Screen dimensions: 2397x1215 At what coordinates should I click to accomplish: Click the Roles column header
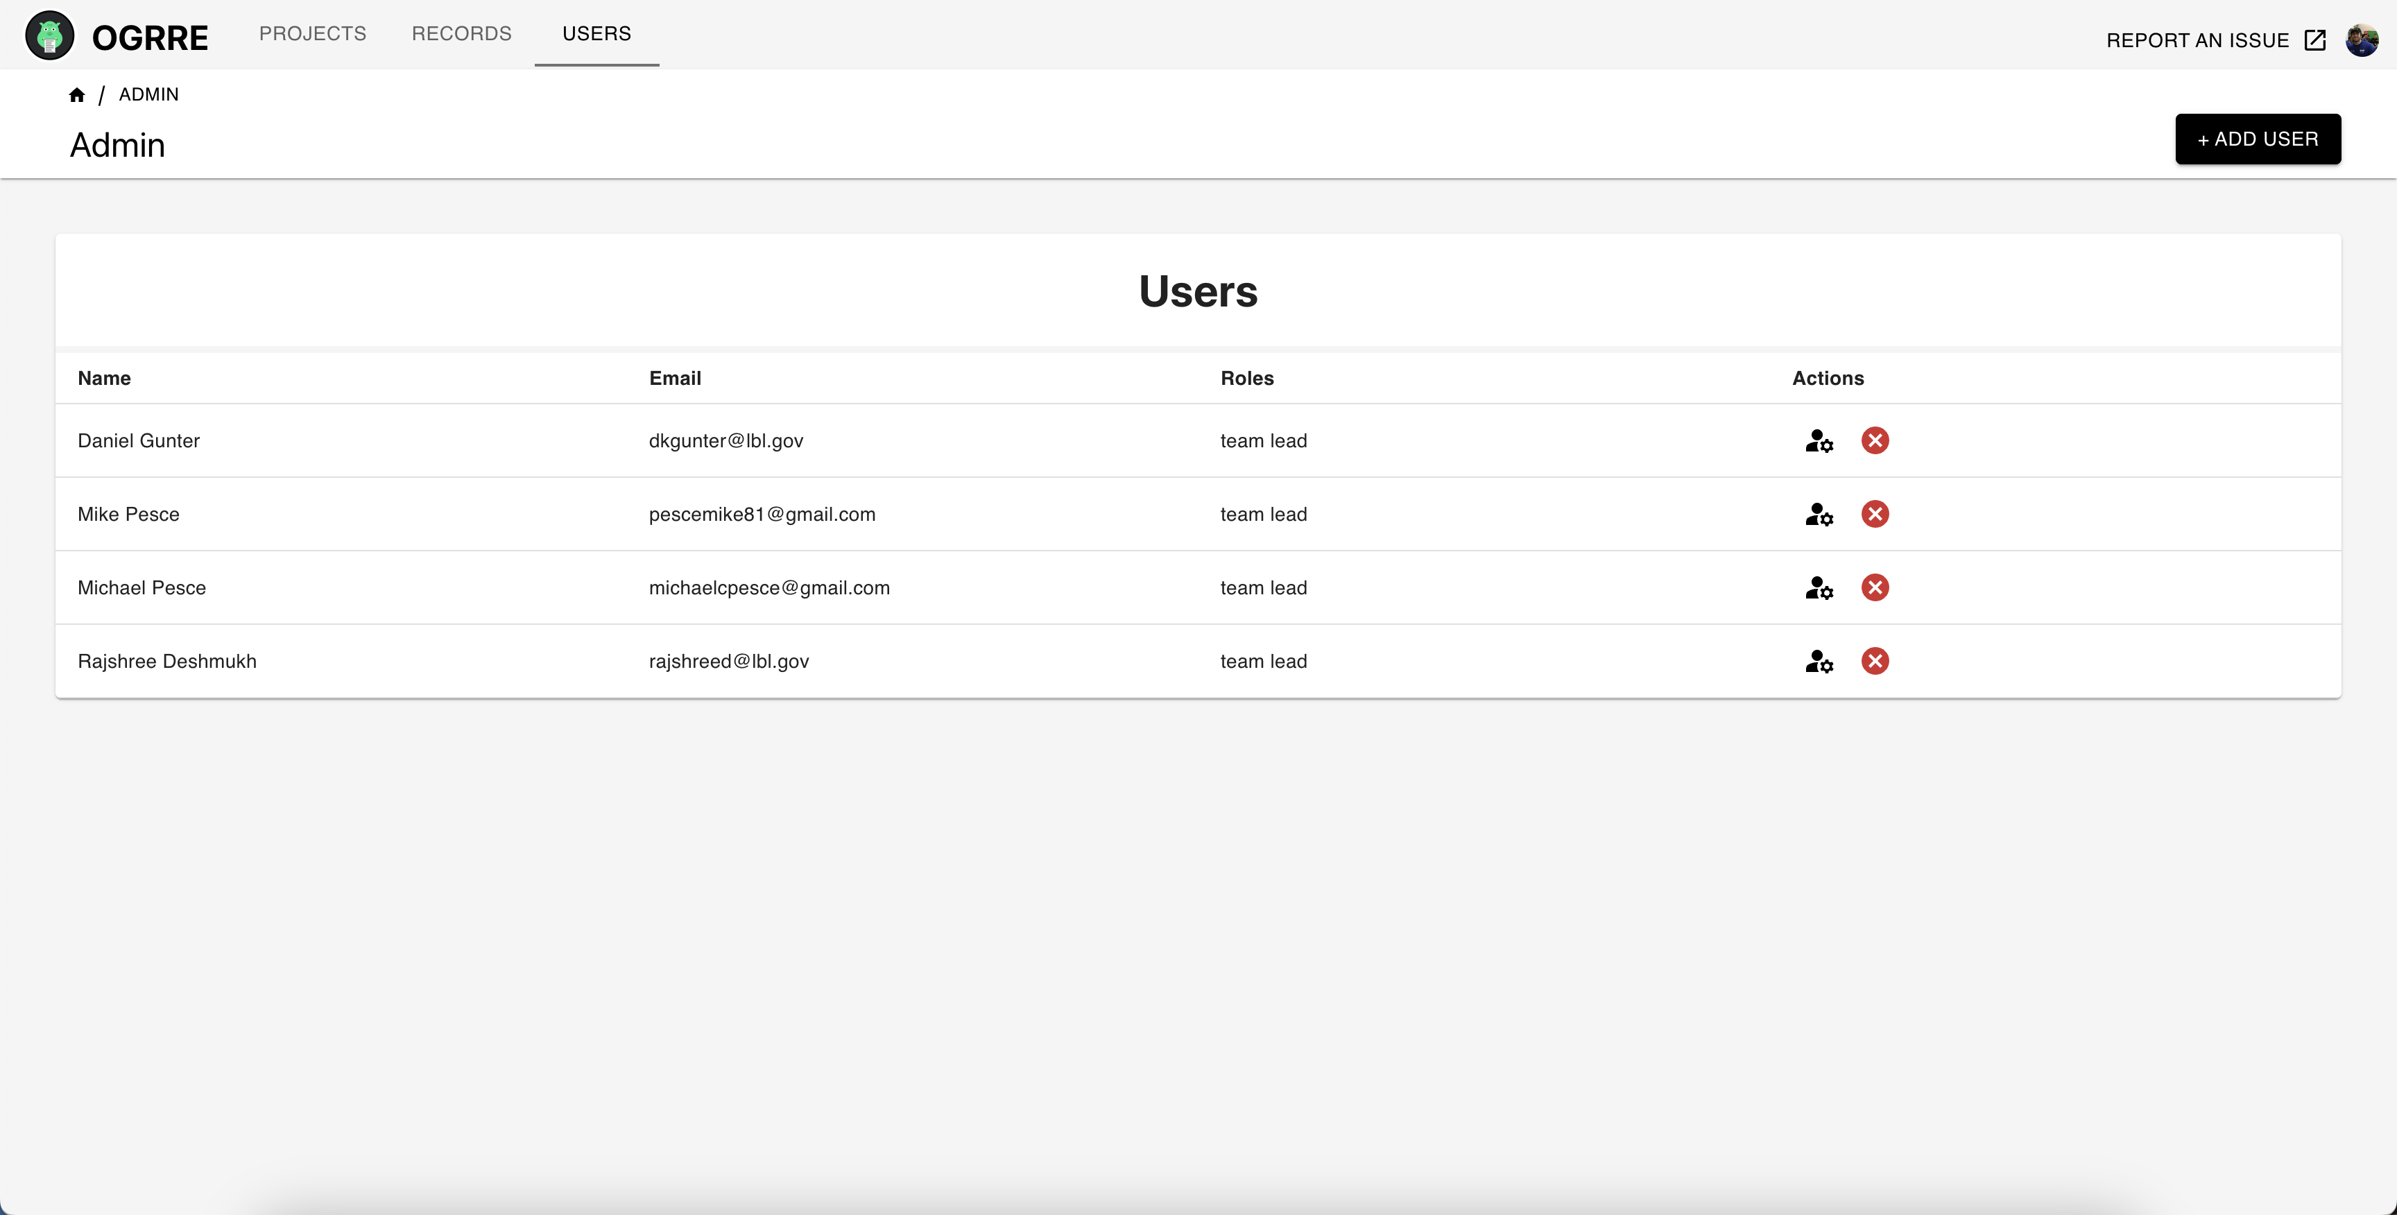pos(1247,379)
